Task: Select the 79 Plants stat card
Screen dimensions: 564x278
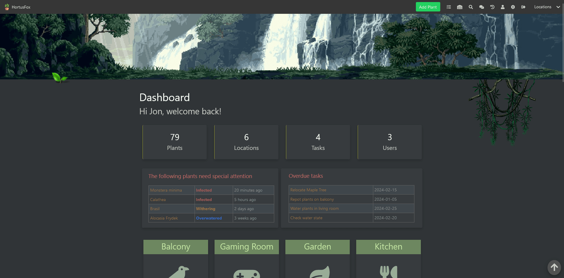Action: point(175,142)
